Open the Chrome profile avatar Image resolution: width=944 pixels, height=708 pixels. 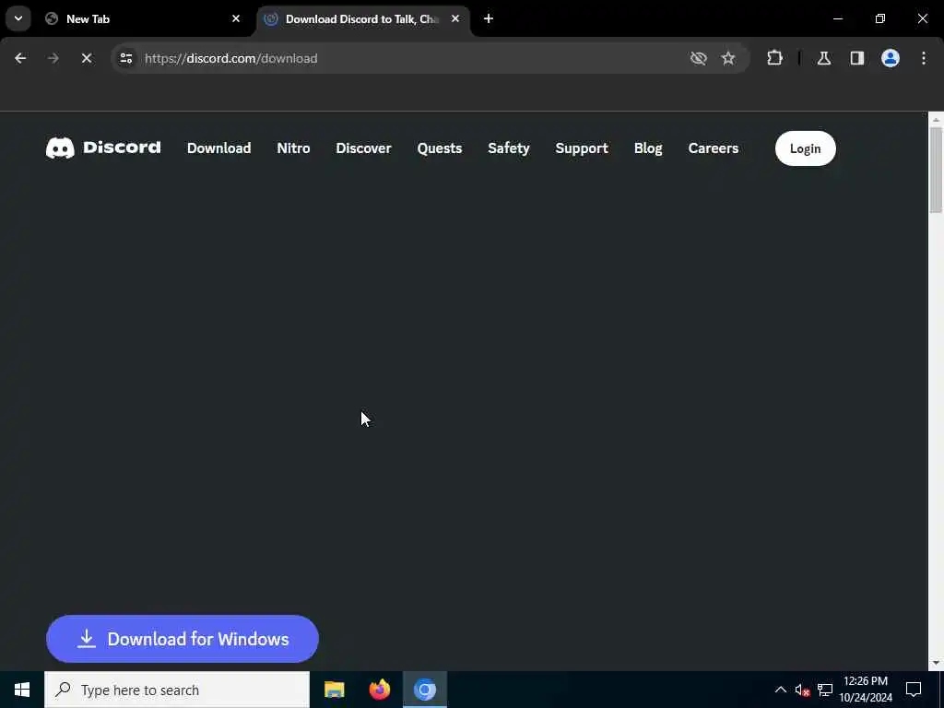891,58
